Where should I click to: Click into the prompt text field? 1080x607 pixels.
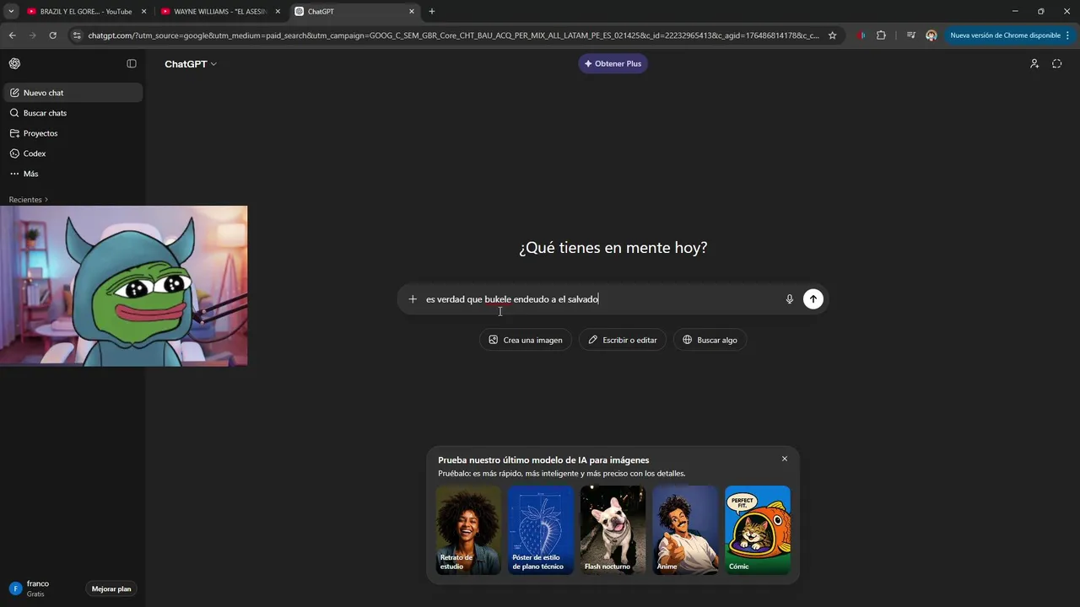601,299
